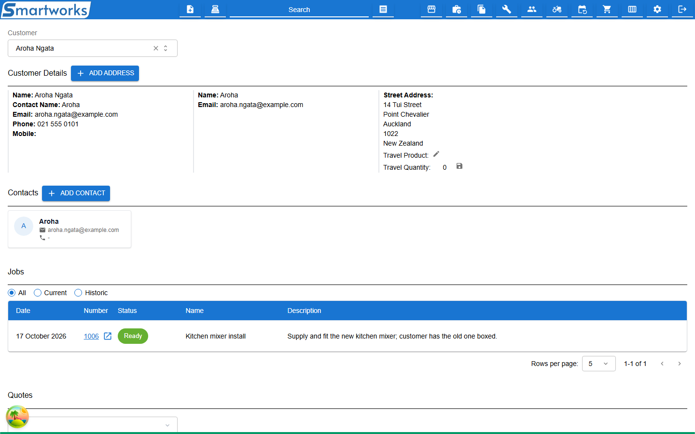The height and width of the screenshot is (434, 695).
Task: Click the receipt list icon beside Search
Action: point(383,9)
